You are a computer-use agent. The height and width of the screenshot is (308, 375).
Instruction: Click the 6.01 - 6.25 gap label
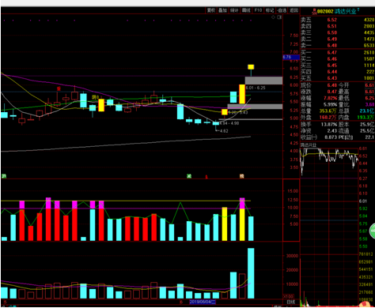pyautogui.click(x=256, y=88)
